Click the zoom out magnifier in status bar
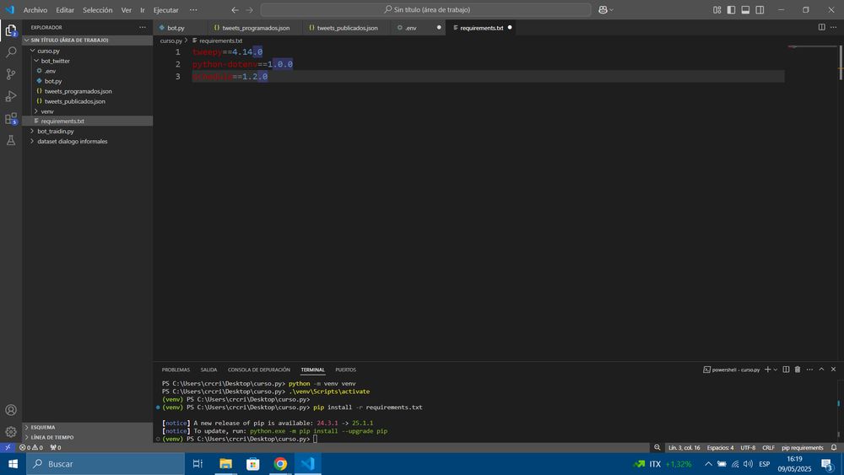Image resolution: width=844 pixels, height=475 pixels. 657,447
